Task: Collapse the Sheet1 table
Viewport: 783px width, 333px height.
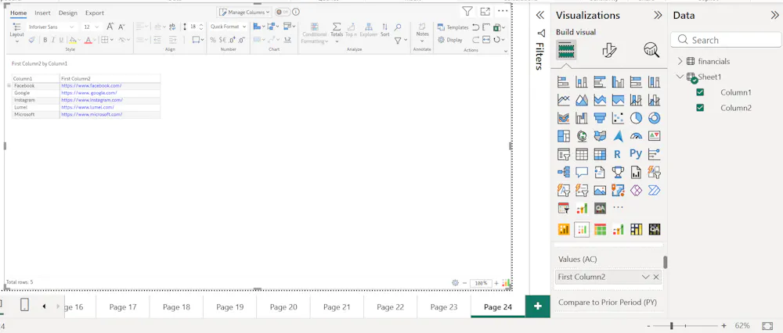Action: 680,77
